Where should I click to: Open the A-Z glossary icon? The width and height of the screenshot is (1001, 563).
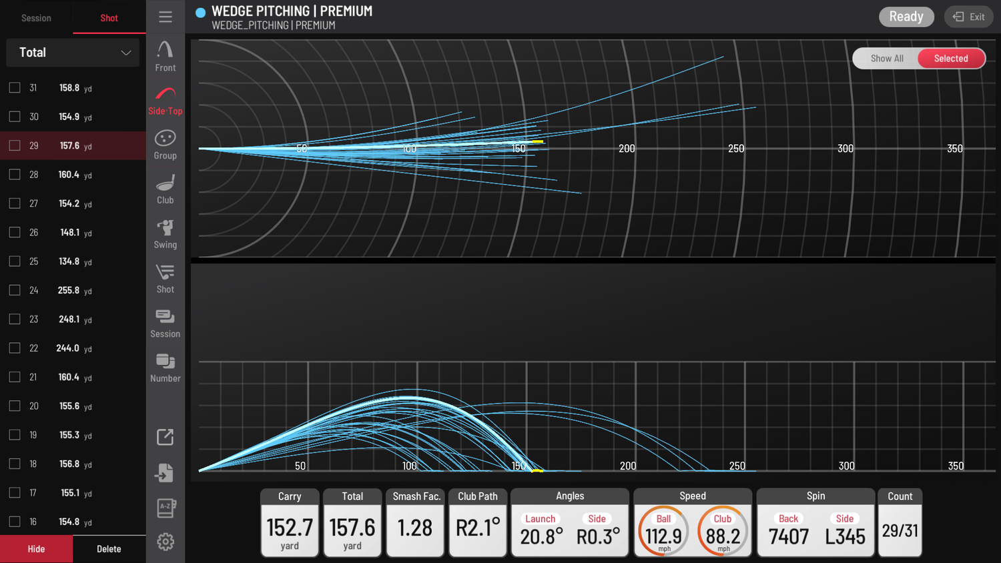[x=165, y=508]
